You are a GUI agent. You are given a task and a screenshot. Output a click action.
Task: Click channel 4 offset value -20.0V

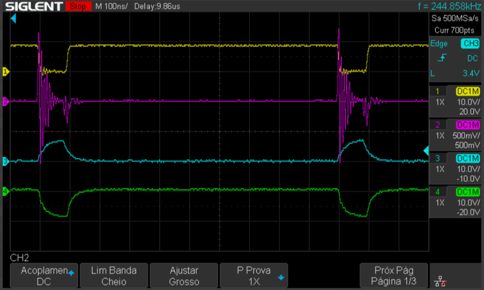(x=468, y=212)
